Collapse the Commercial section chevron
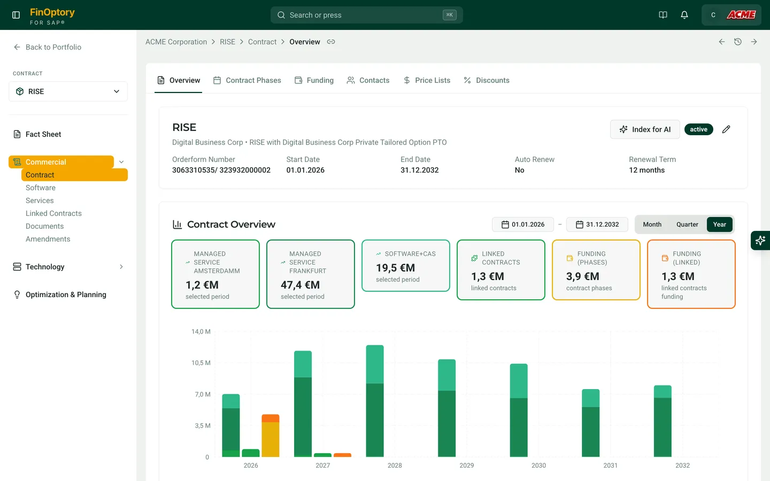Image resolution: width=770 pixels, height=481 pixels. point(121,161)
